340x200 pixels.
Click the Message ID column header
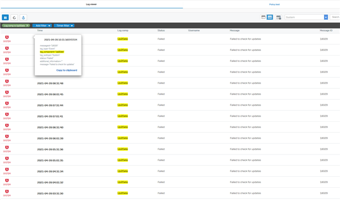point(326,31)
